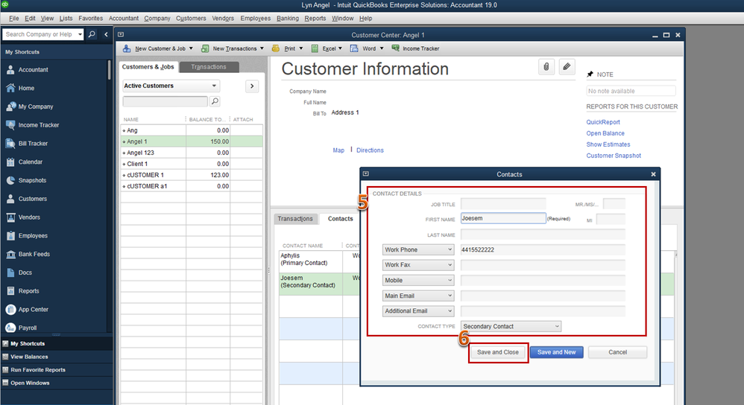
Task: Open the QuickReport link
Action: (603, 122)
